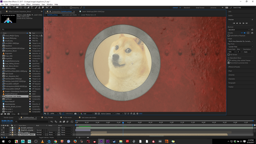Open the Play From Current Time dropdown
This screenshot has height=144, width=256.
click(x=240, y=47)
